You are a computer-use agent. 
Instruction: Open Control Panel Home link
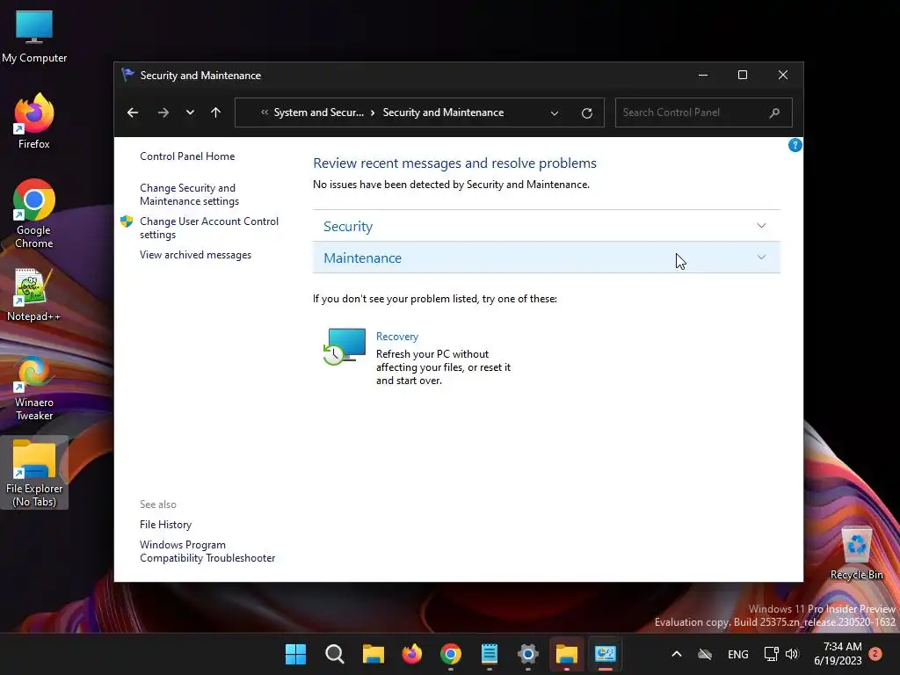click(x=187, y=156)
